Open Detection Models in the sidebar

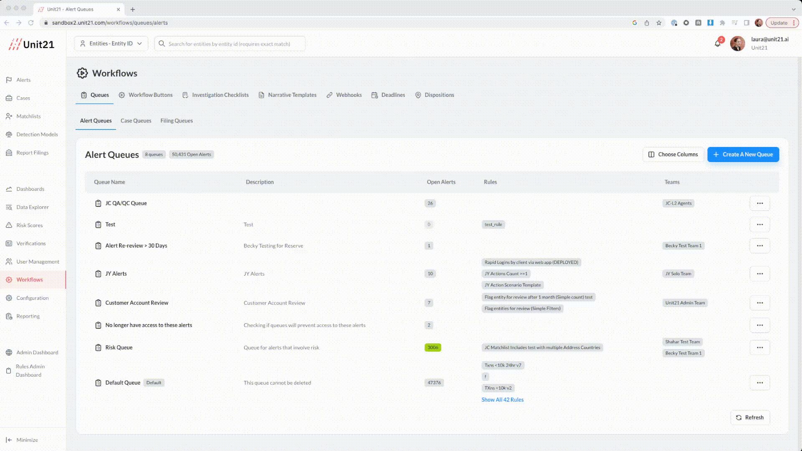(x=37, y=134)
